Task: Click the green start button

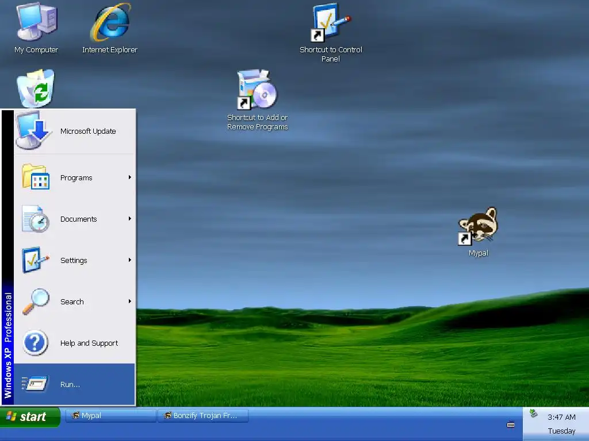Action: tap(30, 417)
